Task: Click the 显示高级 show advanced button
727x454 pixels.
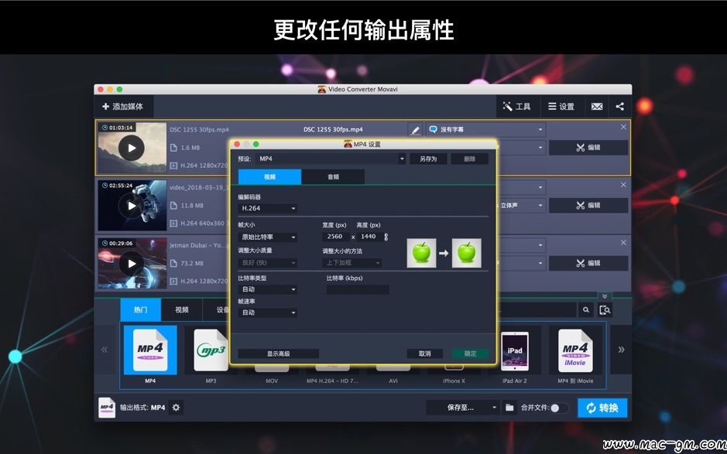Action: [x=278, y=354]
